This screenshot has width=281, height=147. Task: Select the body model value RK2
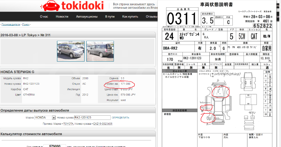26,78
